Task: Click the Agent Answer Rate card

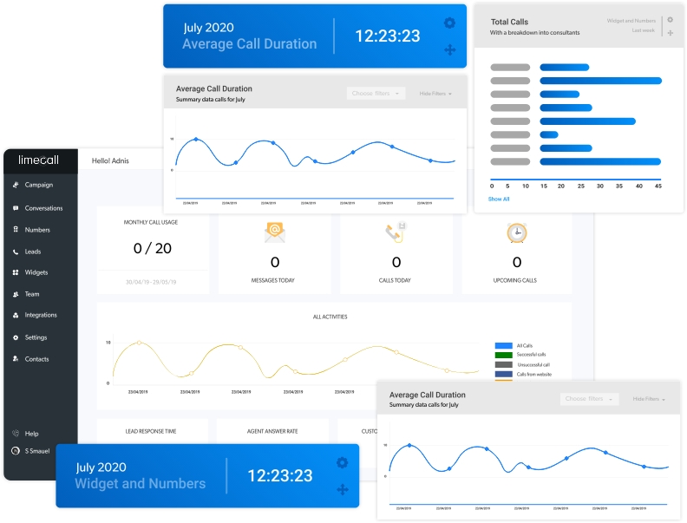Action: tap(272, 431)
